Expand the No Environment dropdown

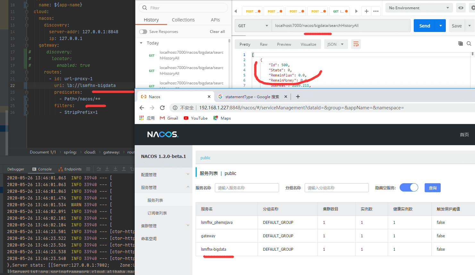tap(419, 8)
